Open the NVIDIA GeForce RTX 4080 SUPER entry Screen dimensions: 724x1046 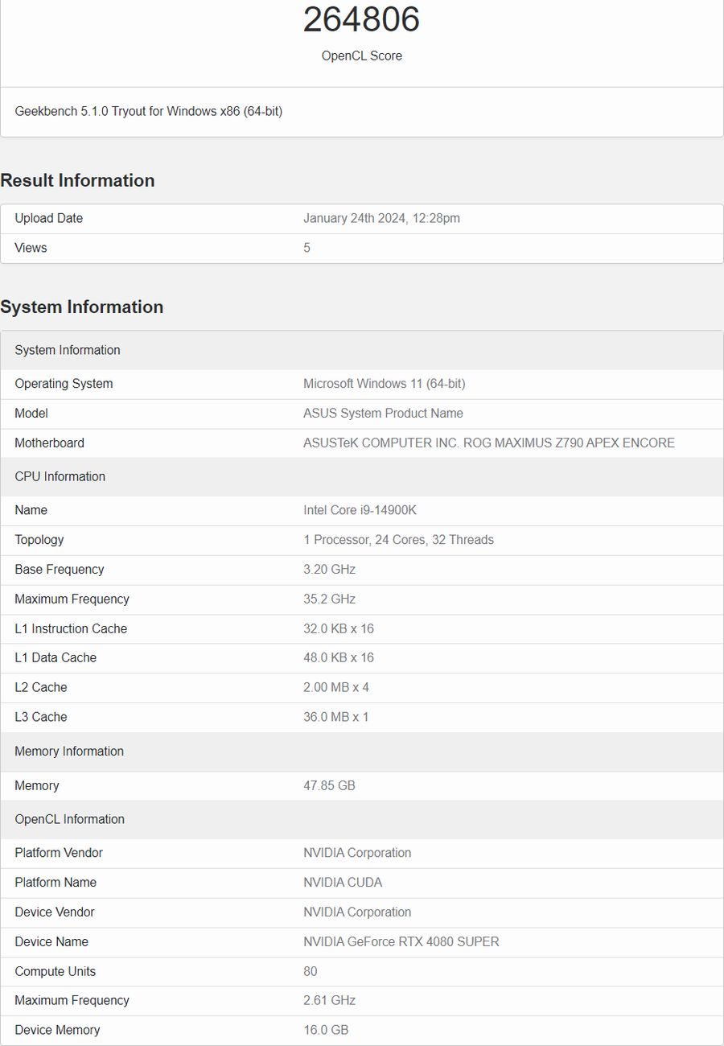[401, 941]
